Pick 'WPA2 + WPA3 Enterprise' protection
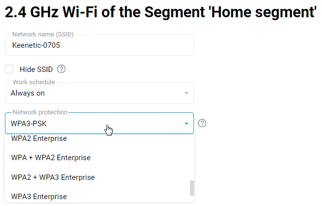This screenshot has height=206, width=322. coord(53,177)
